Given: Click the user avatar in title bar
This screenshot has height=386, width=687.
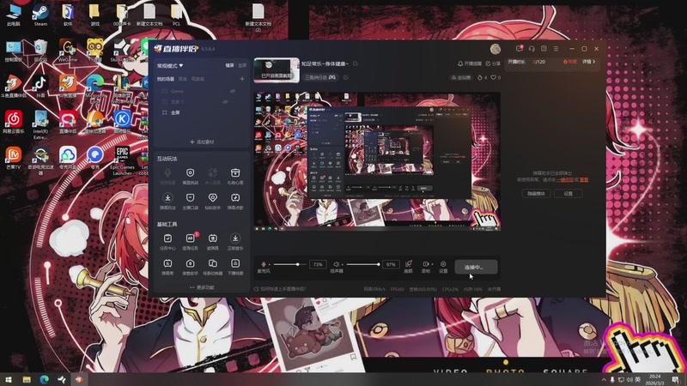Looking at the screenshot, I should 495,49.
